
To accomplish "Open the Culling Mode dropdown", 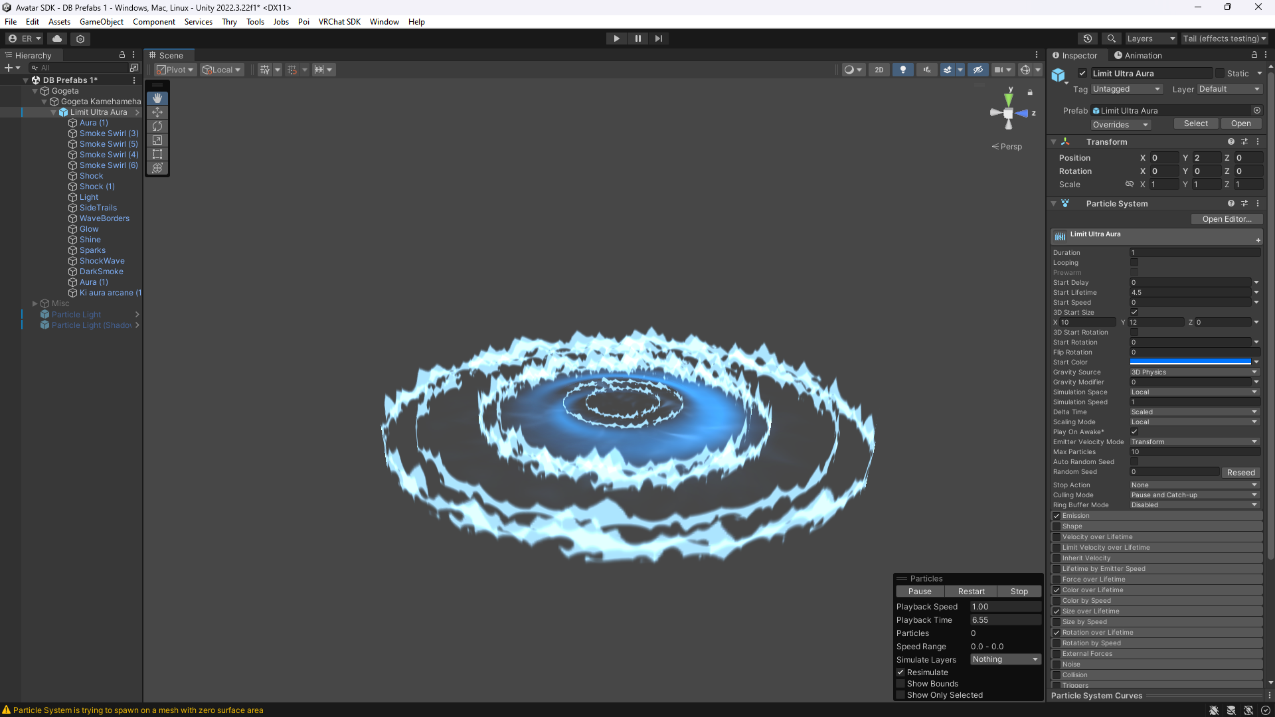I will (1193, 495).
